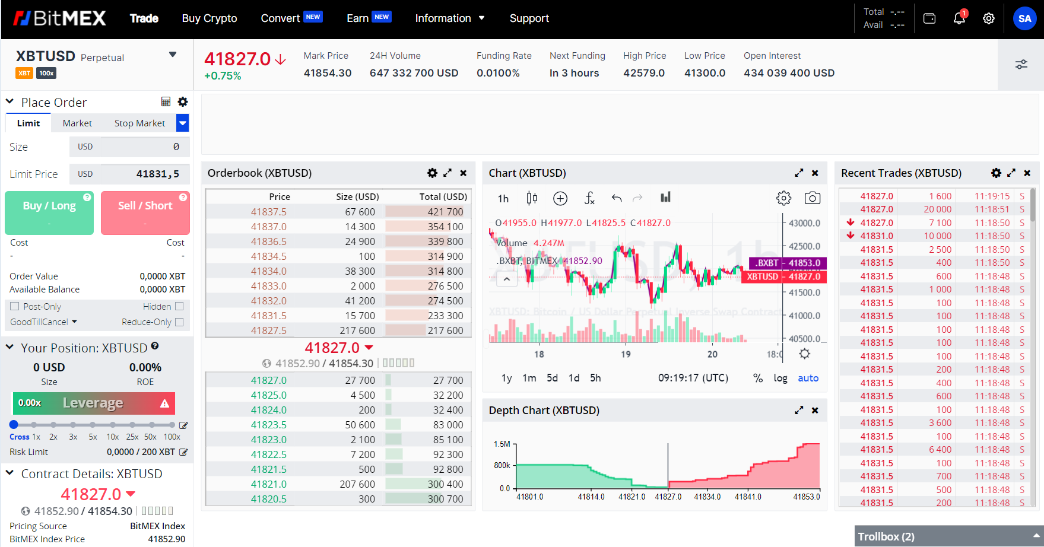Image resolution: width=1044 pixels, height=547 pixels.
Task: Edit leverage pencil icon
Action: 183,425
